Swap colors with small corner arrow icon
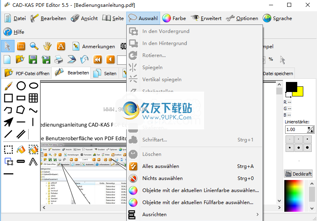Screen dimensions: 317x221 pos(288,95)
